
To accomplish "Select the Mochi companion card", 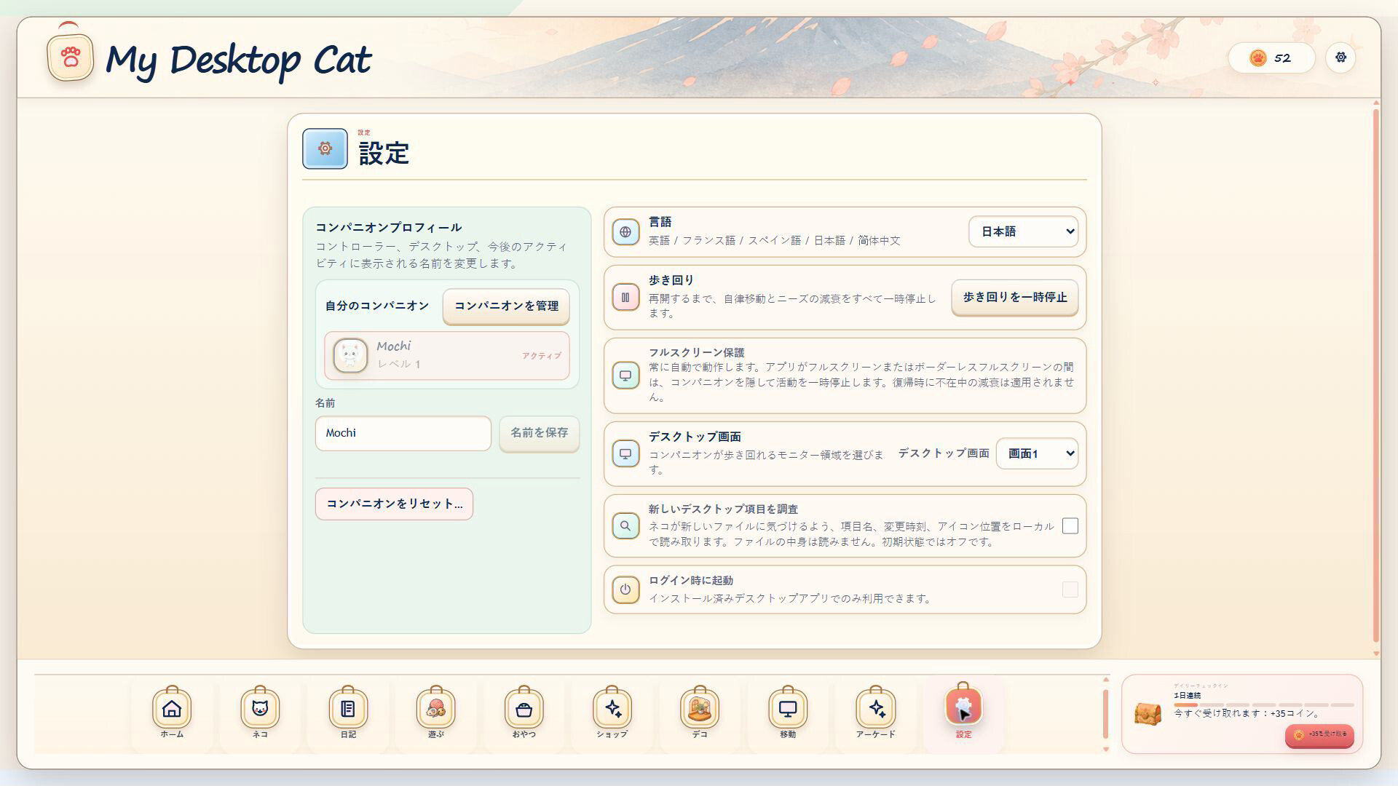I will tap(447, 356).
